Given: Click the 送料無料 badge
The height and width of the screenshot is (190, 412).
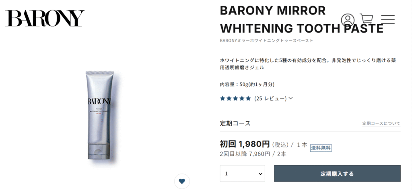Looking at the screenshot, I should 321,148.
